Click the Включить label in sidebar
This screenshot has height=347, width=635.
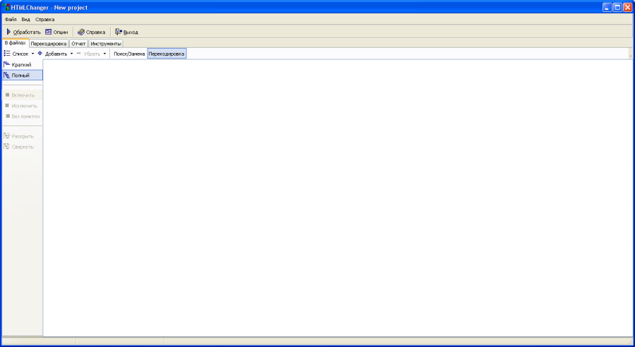pos(23,95)
